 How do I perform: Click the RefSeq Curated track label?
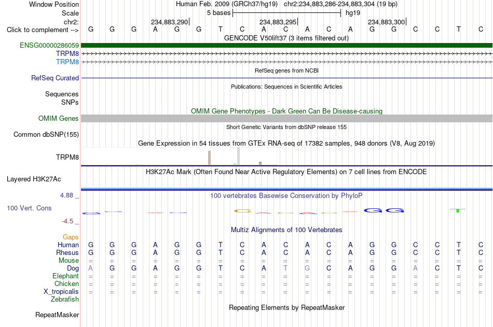(x=55, y=78)
